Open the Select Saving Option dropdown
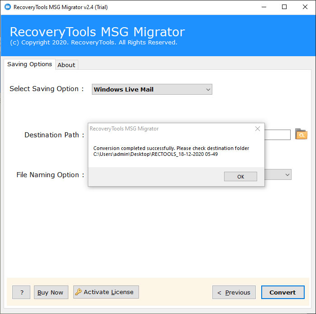Viewport: 316px width, 314px height. 152,89
